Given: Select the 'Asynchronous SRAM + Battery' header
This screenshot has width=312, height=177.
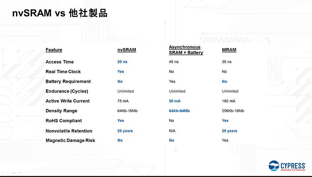Looking at the screenshot, I should (186, 50).
